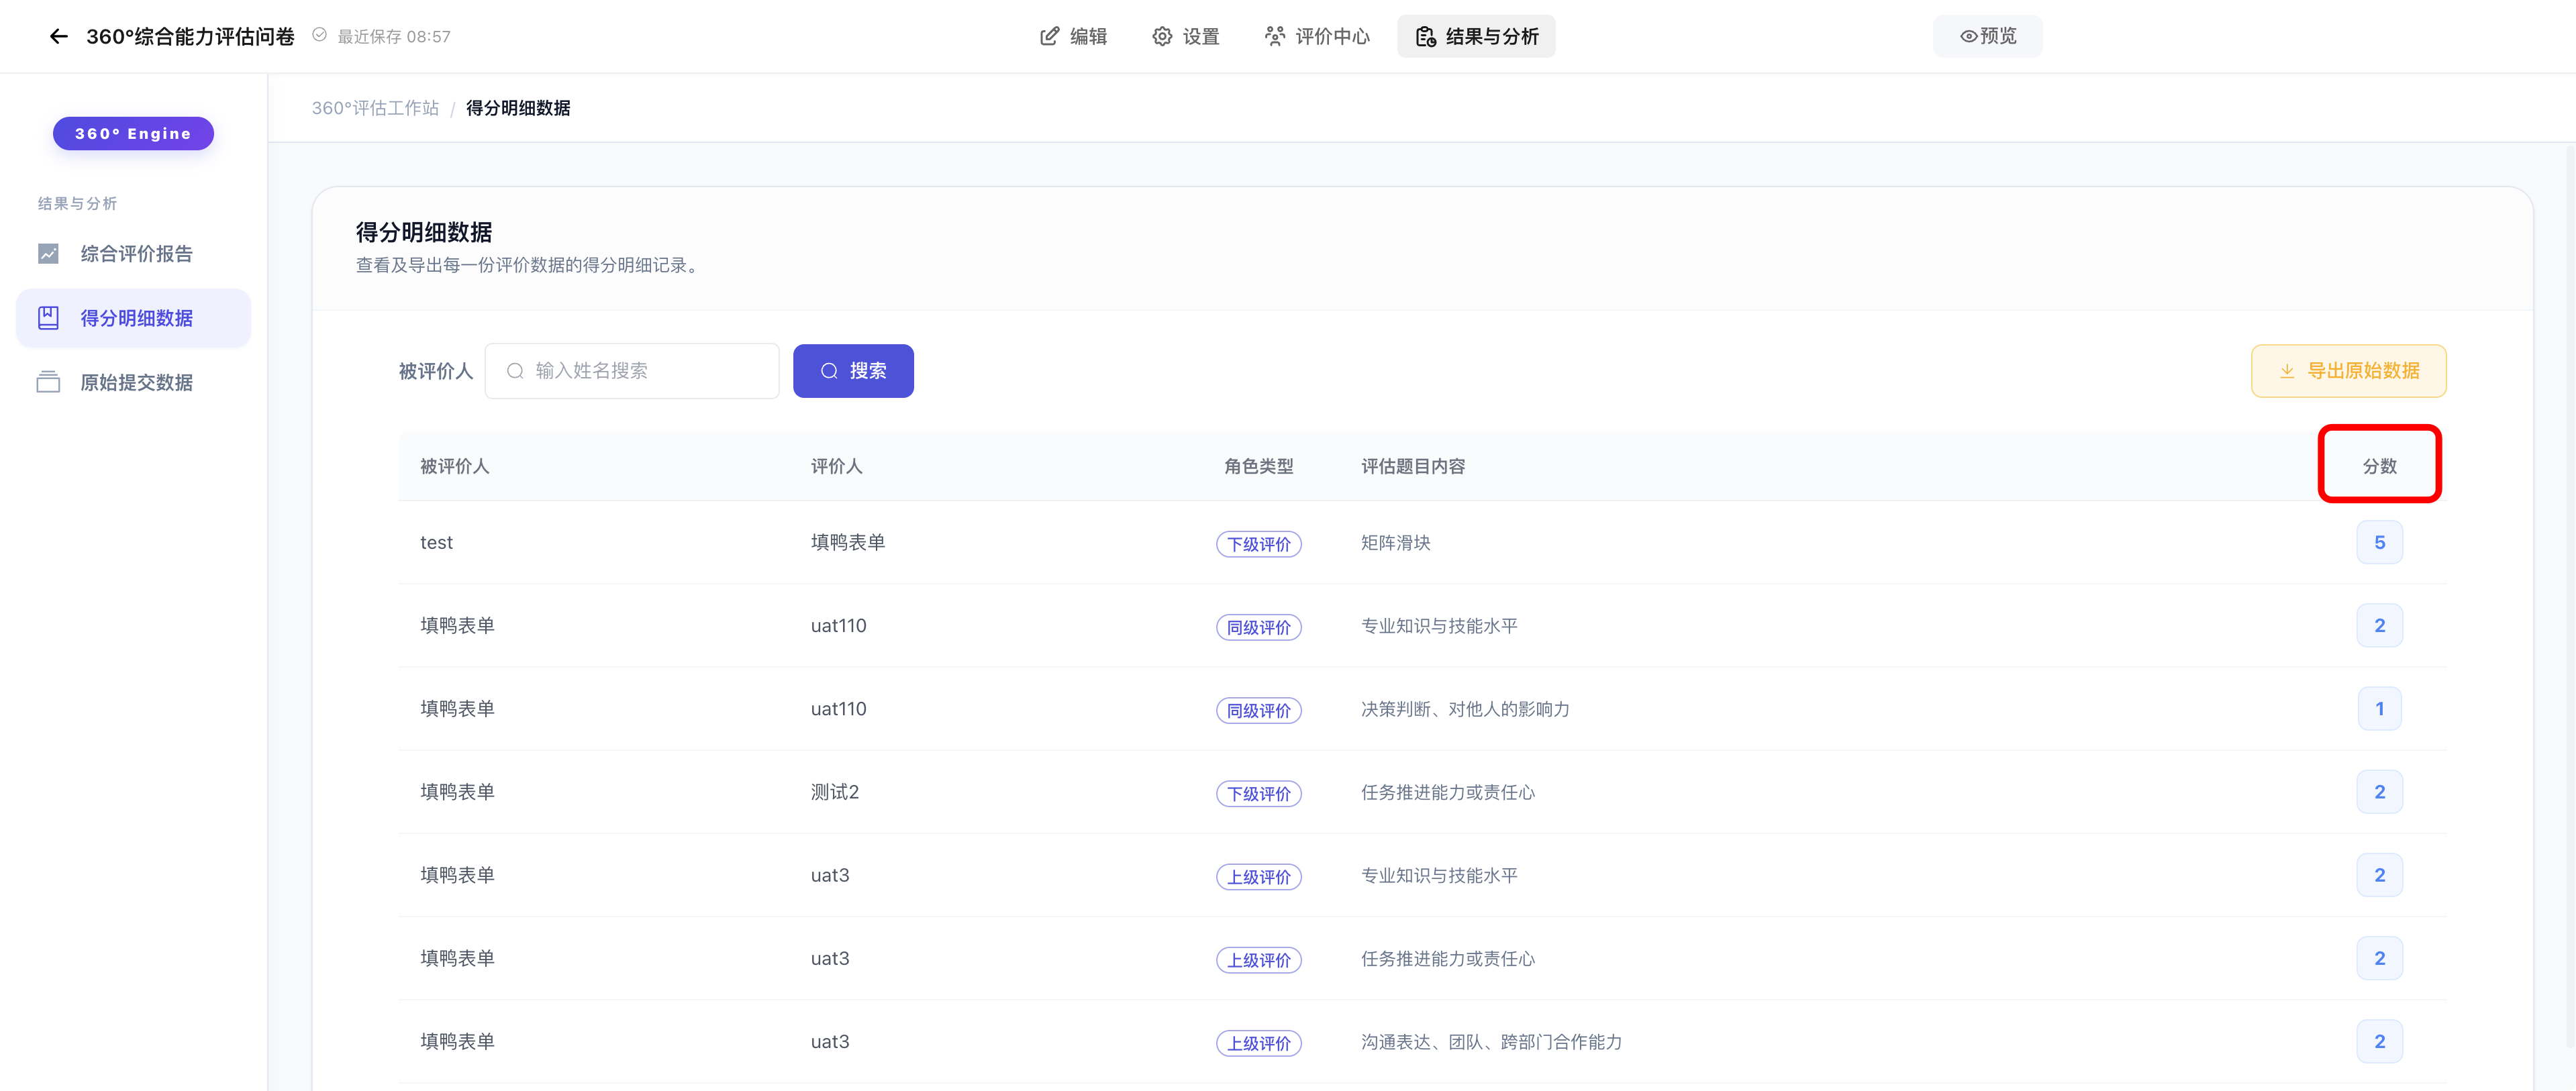Click the page title 360°综合能力评估问卷

click(190, 37)
